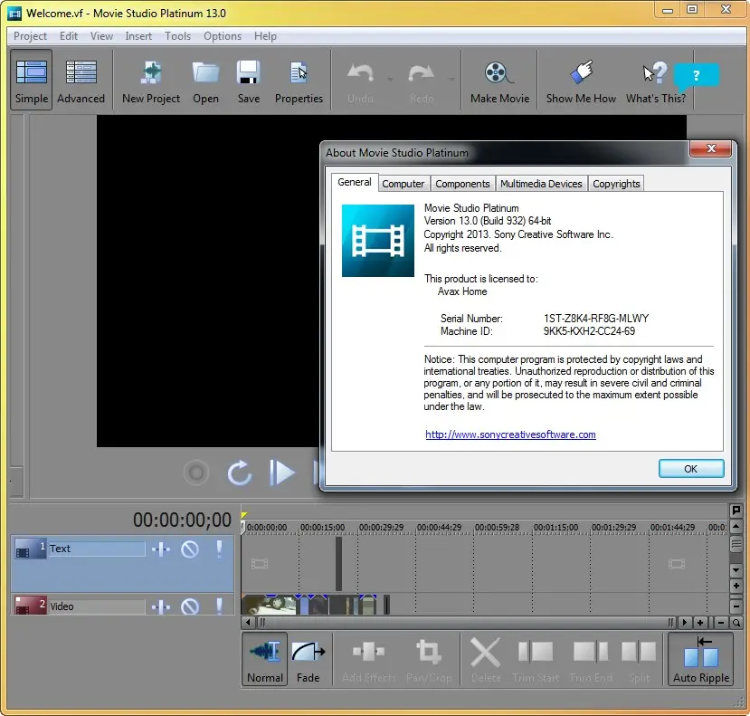Viewport: 750px width, 716px height.
Task: Zoom in timeline with horizontal plus button
Action: pyautogui.click(x=700, y=623)
